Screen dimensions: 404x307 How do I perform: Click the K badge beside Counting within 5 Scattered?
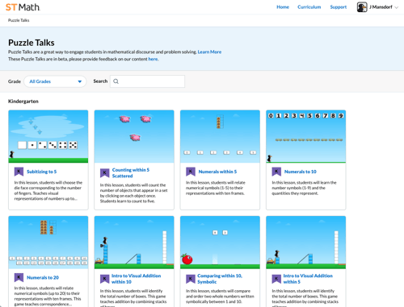[105, 173]
